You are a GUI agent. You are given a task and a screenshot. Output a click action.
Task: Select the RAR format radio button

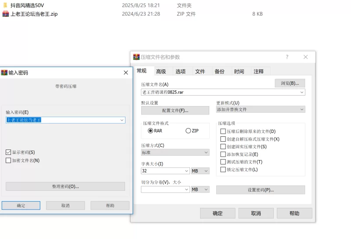[x=150, y=131]
